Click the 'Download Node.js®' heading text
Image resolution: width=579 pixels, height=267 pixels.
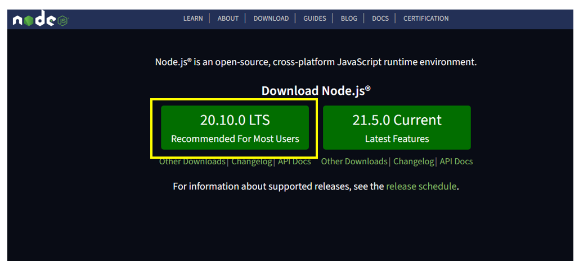tap(316, 91)
